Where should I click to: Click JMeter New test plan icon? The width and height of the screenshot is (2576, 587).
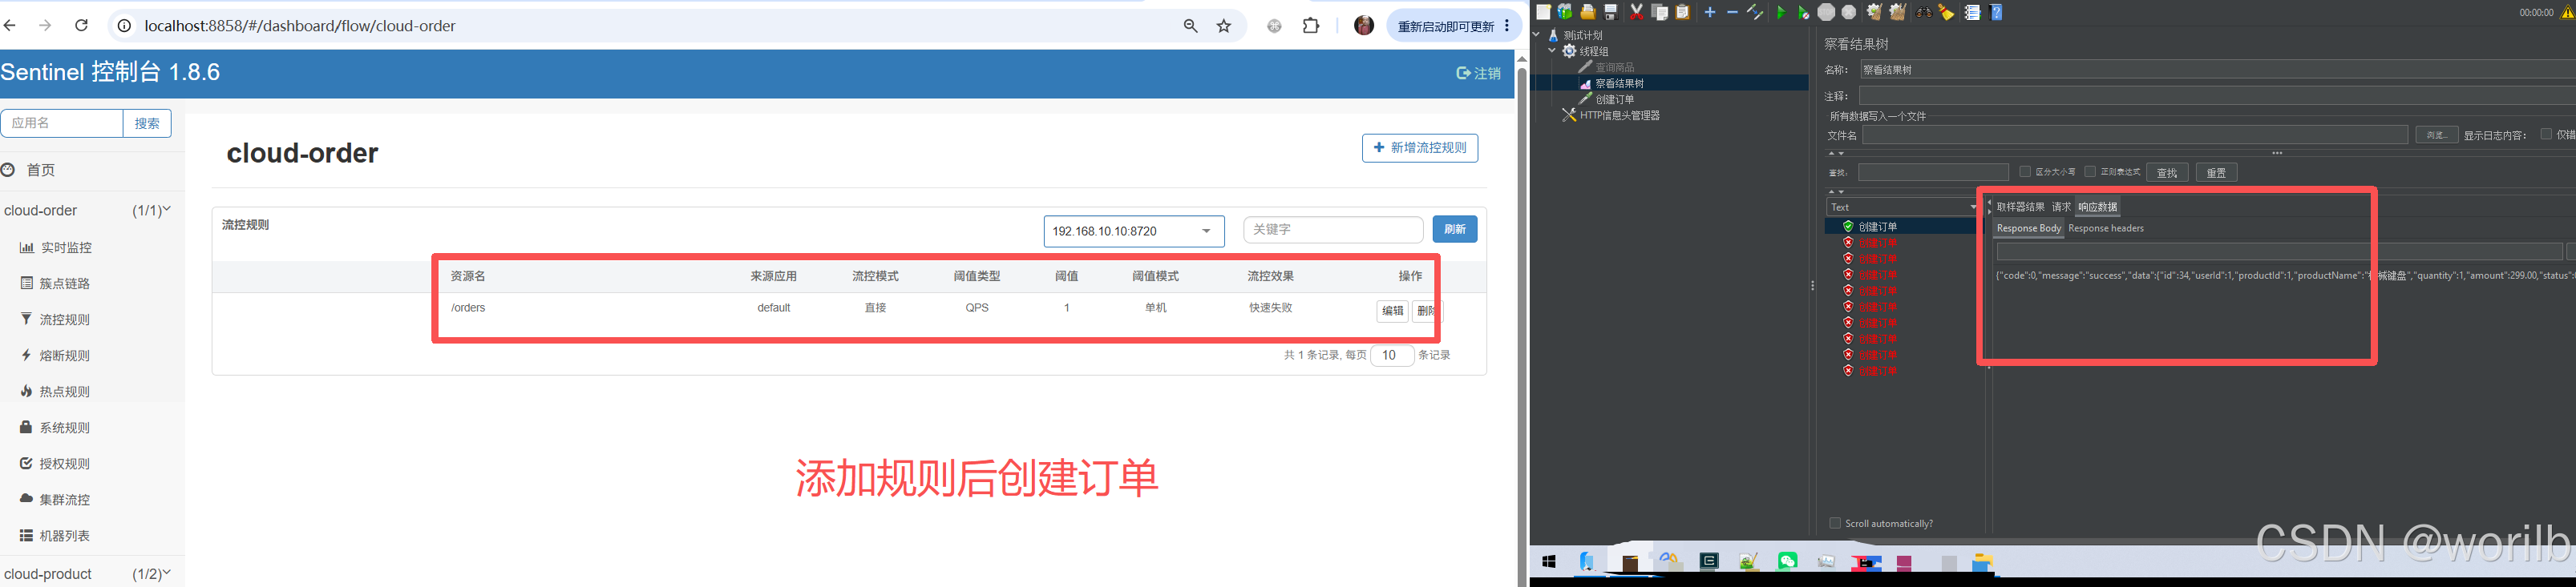tap(1544, 12)
